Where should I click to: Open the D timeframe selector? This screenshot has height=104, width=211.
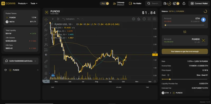point(53,19)
